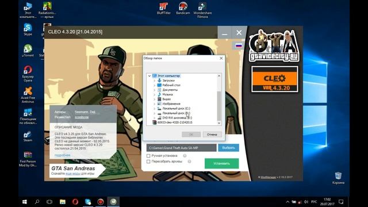Screen dimensions: 368x207
Task: Open Task View on taskbar
Action: 49,202
